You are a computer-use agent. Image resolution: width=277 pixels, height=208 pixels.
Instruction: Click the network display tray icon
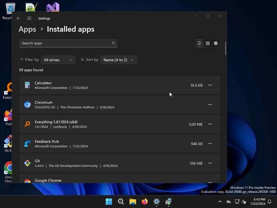coord(237,201)
